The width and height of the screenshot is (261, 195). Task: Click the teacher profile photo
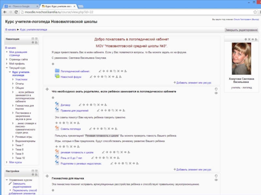[241, 58]
